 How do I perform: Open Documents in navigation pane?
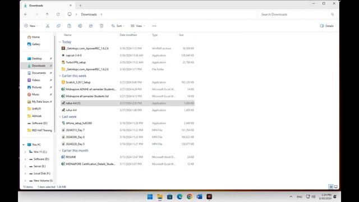[x=37, y=73]
